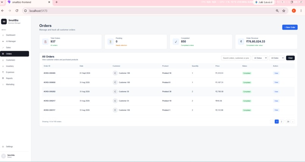Image resolution: width=305 pixels, height=162 pixels.
Task: Click the Senchita user avatar
Action: coord(3,156)
